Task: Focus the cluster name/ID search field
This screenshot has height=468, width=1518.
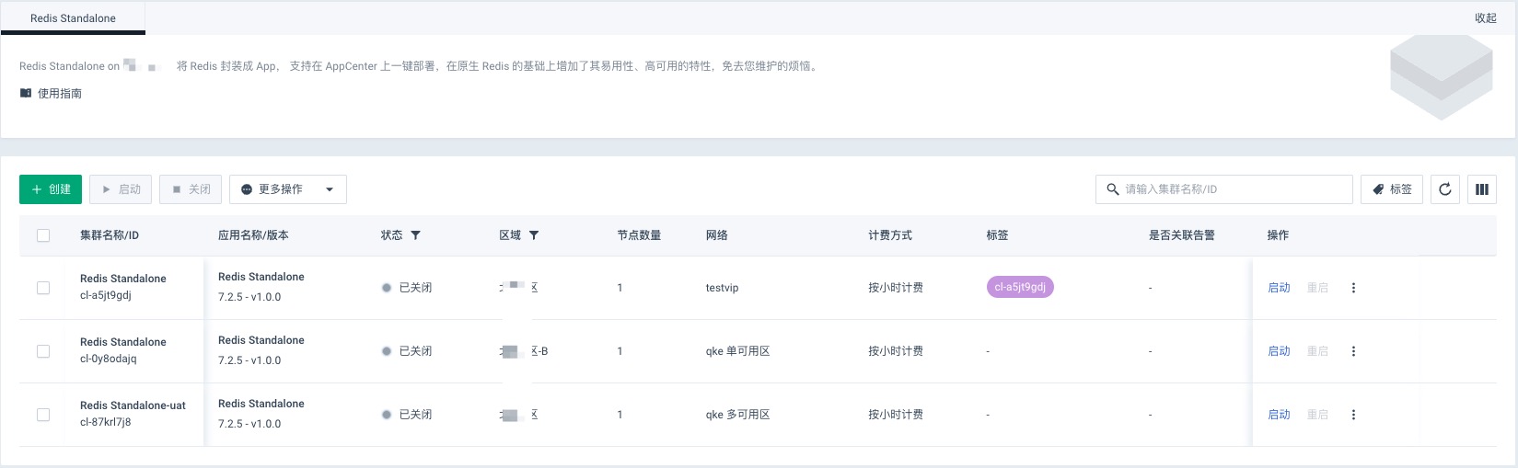Action: [x=1224, y=189]
